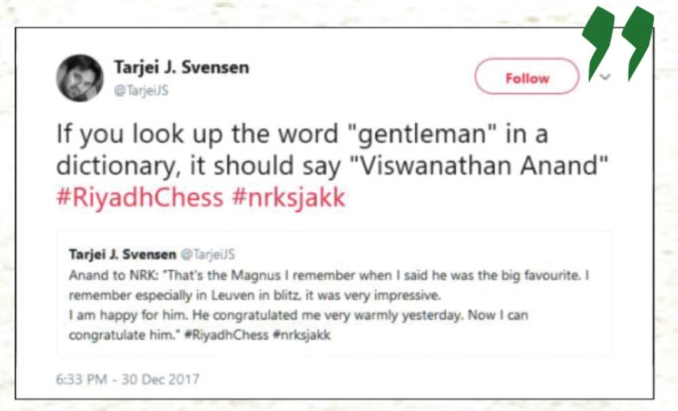The image size is (678, 411).
Task: Open the large red #RiyadhChess hashtag
Action: pos(139,197)
